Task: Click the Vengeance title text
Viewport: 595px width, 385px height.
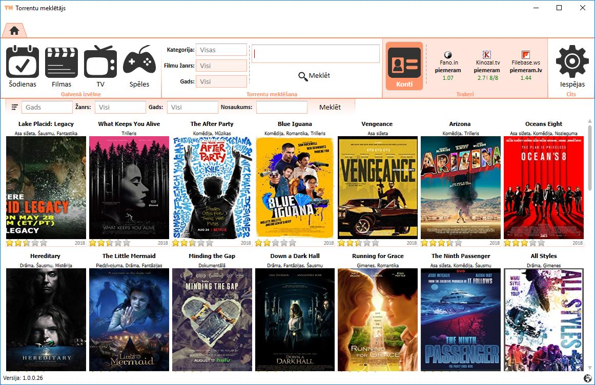Action: (x=377, y=124)
